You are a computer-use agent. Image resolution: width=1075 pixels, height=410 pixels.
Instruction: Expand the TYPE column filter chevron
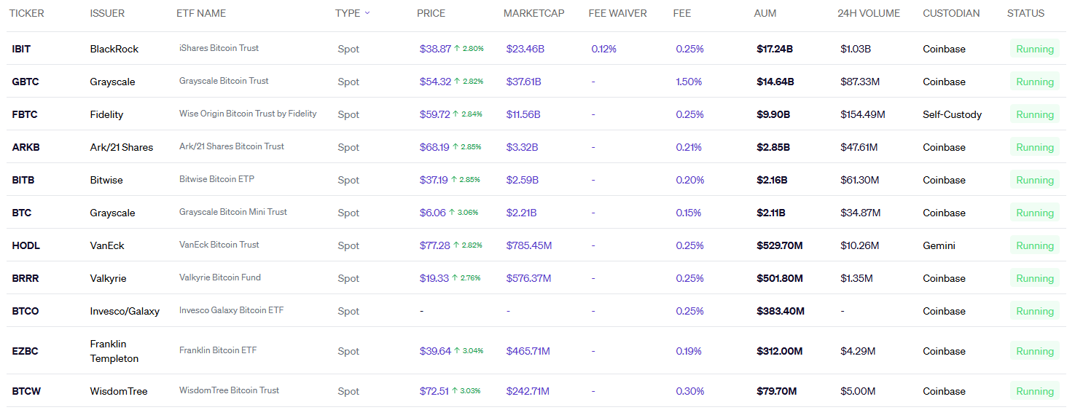pos(367,13)
